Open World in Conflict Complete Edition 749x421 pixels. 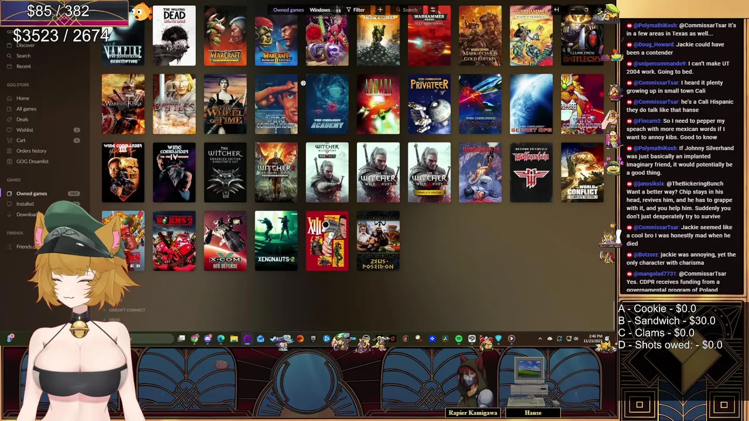582,172
